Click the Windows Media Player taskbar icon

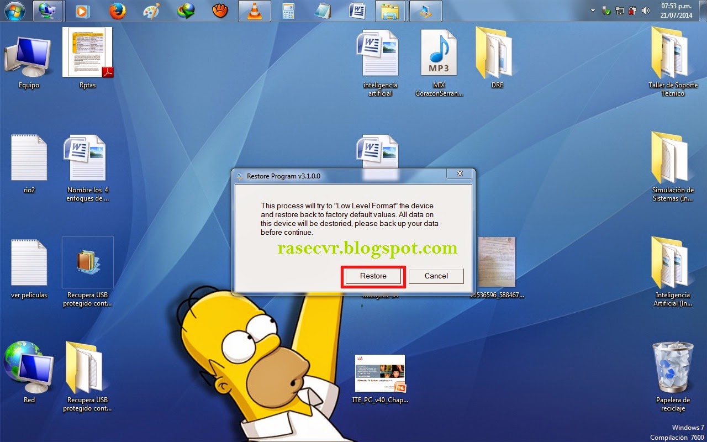point(82,11)
